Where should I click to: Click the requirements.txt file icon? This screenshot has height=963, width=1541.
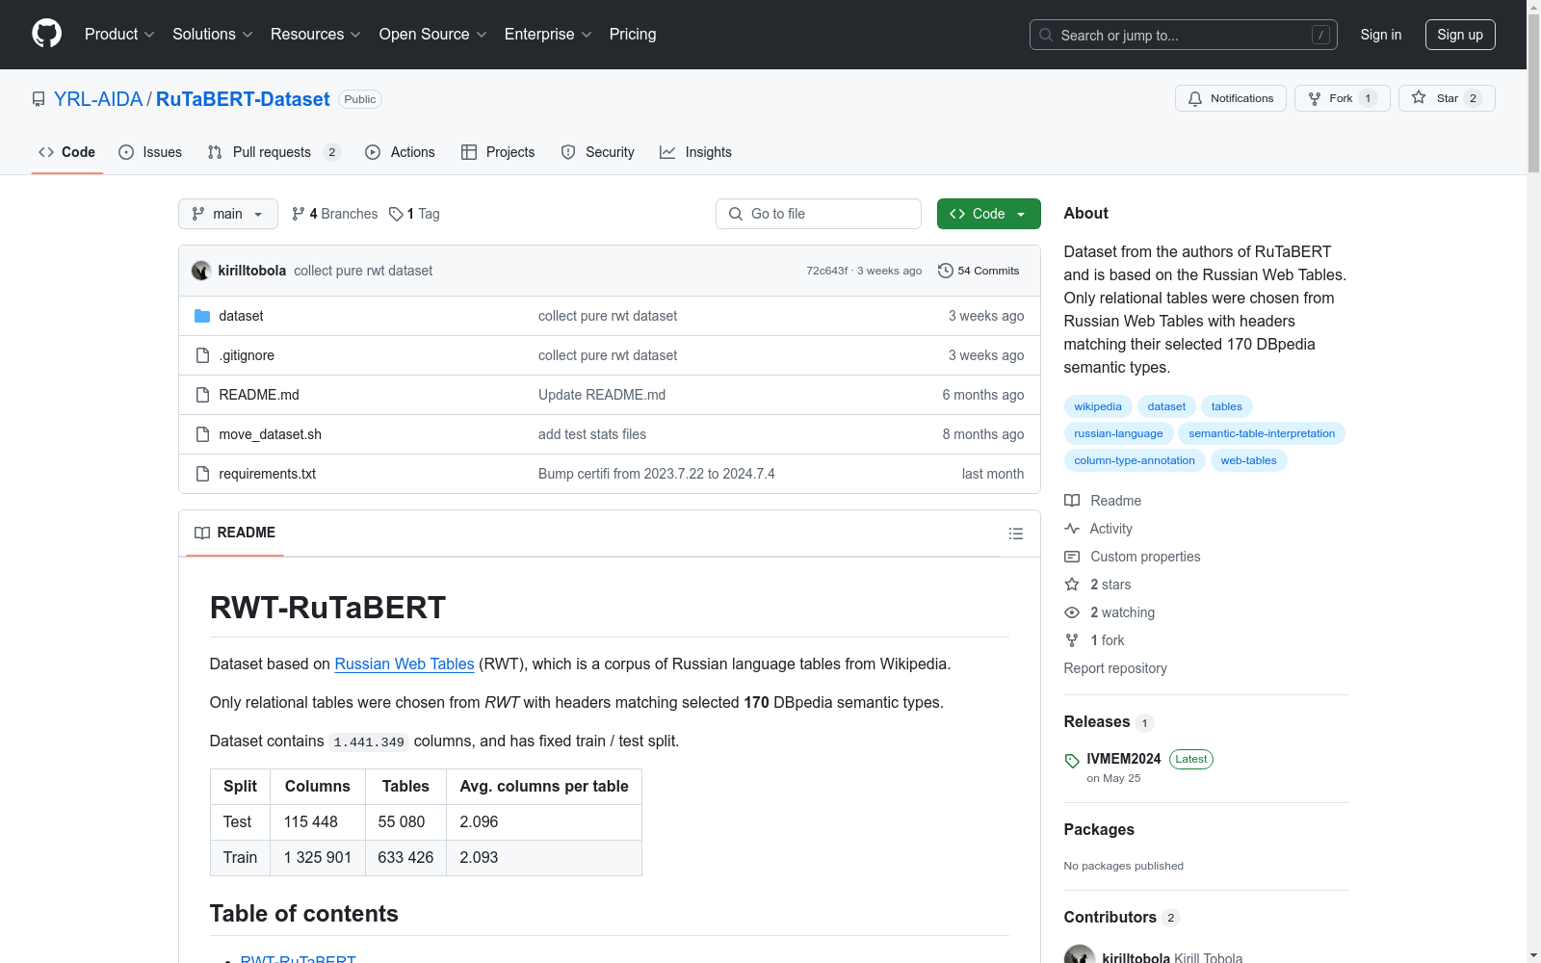pos(202,474)
